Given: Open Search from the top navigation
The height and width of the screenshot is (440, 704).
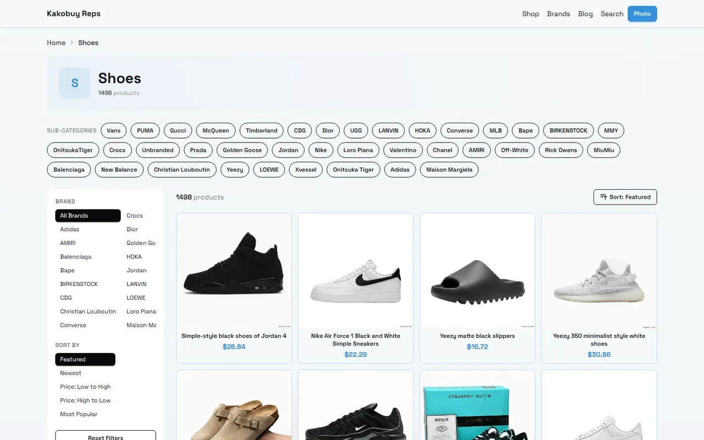Looking at the screenshot, I should tap(612, 14).
